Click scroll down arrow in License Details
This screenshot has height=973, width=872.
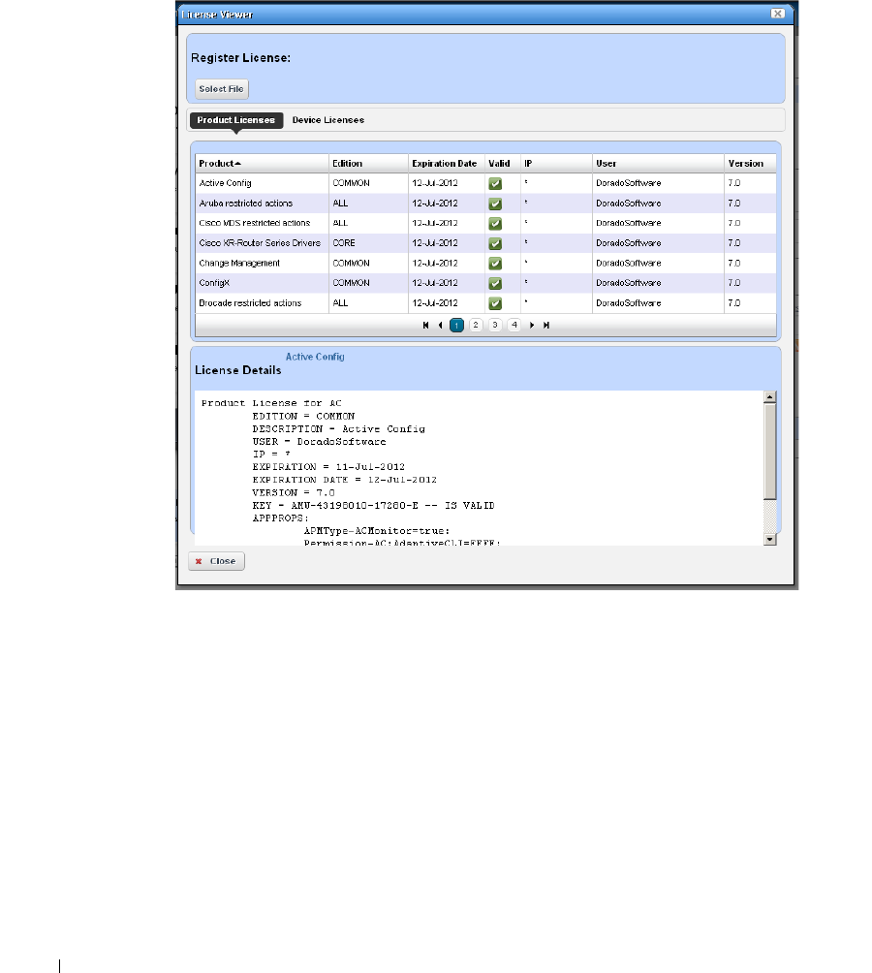769,539
